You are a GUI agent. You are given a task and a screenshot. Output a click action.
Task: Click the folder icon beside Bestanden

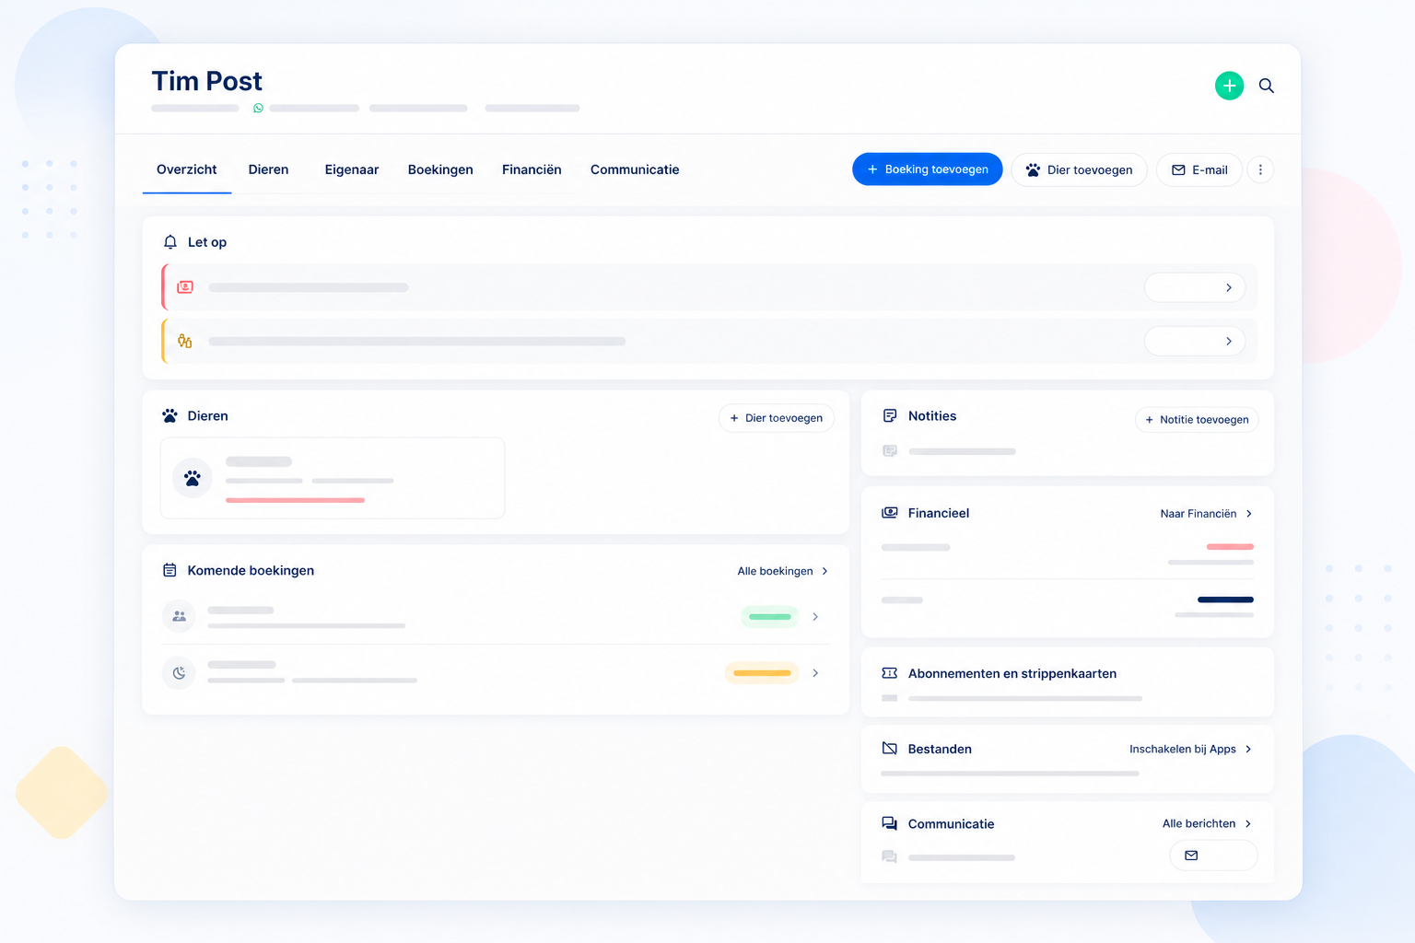point(890,749)
